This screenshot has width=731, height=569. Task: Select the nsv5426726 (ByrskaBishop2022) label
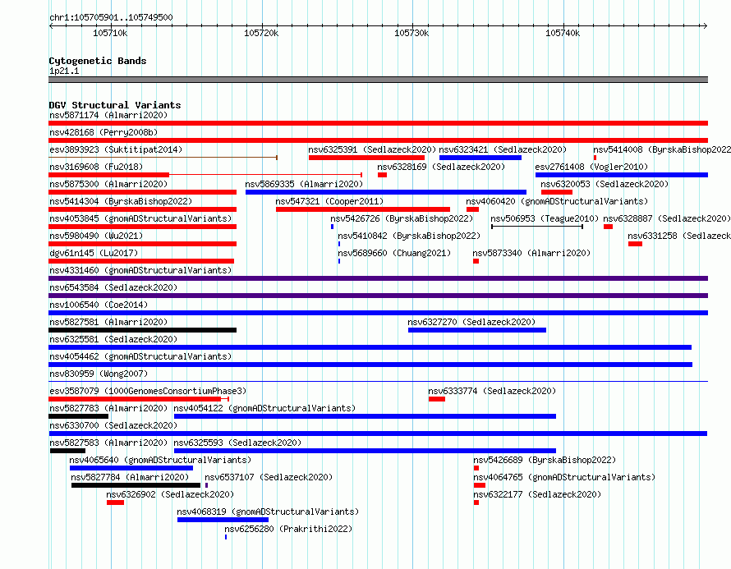402,218
